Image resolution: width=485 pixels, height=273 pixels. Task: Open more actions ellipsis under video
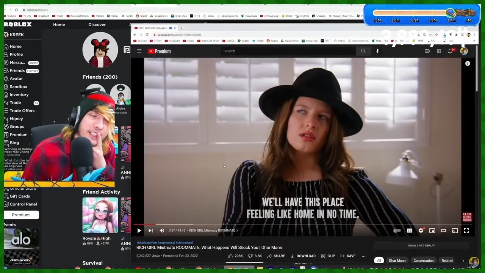tap(364, 256)
